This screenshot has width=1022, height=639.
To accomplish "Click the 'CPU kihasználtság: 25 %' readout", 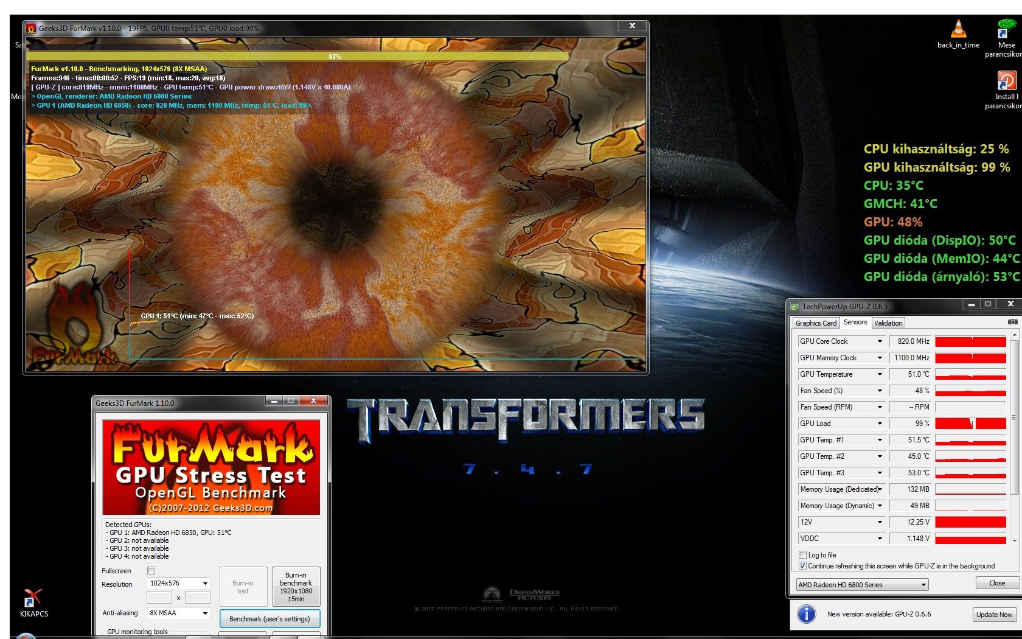I will (936, 149).
